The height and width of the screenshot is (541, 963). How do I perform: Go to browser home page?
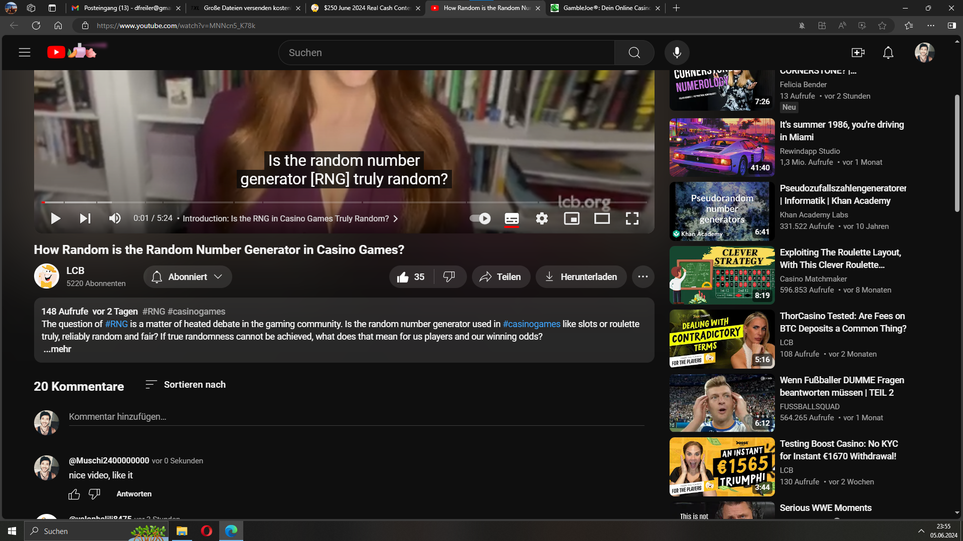[58, 26]
